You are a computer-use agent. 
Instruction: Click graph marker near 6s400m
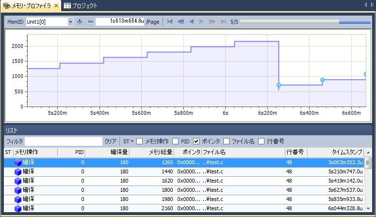pos(322,80)
